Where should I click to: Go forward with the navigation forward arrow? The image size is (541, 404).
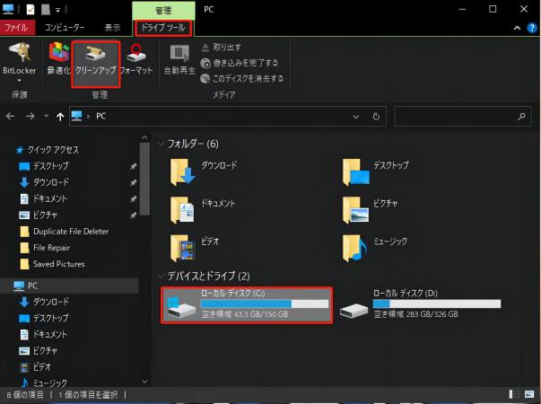[x=31, y=117]
